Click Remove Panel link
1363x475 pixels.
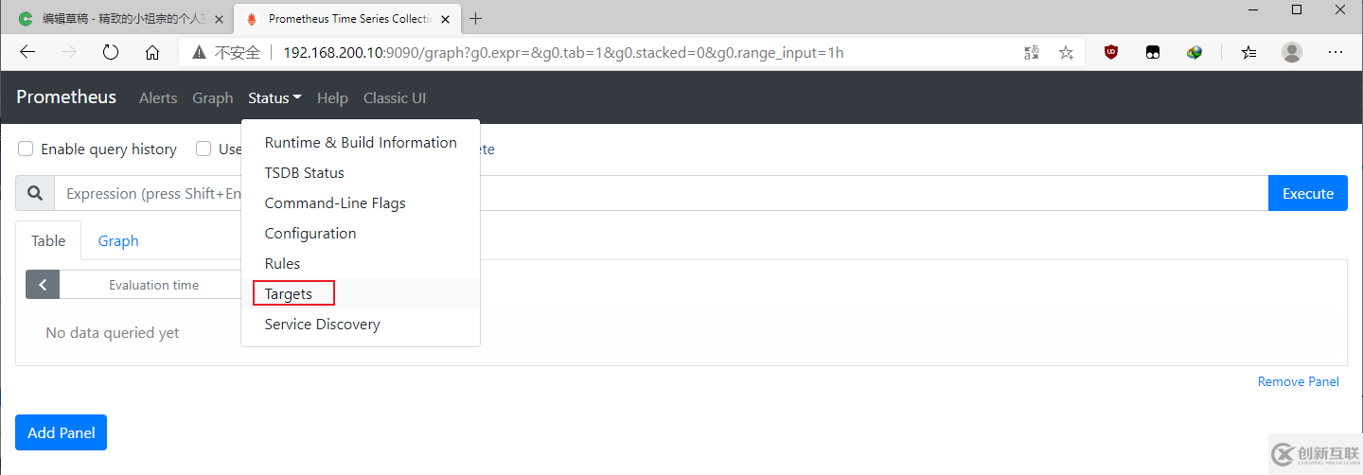(x=1299, y=381)
